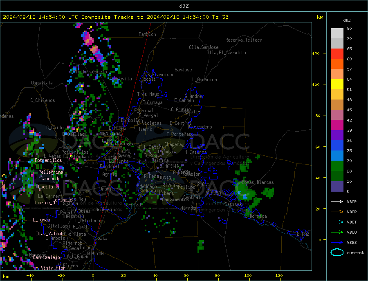Click the Ramblon label

(147, 34)
